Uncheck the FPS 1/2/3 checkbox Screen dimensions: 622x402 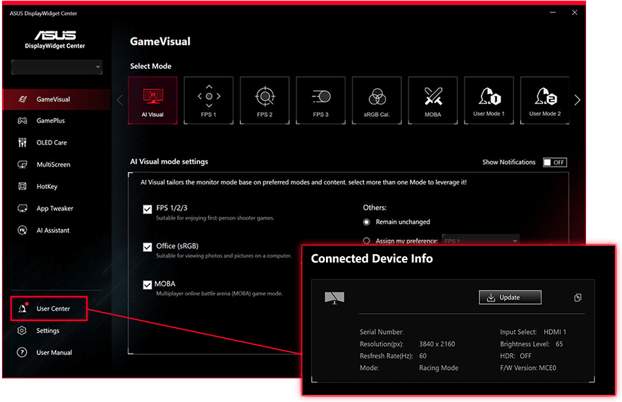(147, 209)
